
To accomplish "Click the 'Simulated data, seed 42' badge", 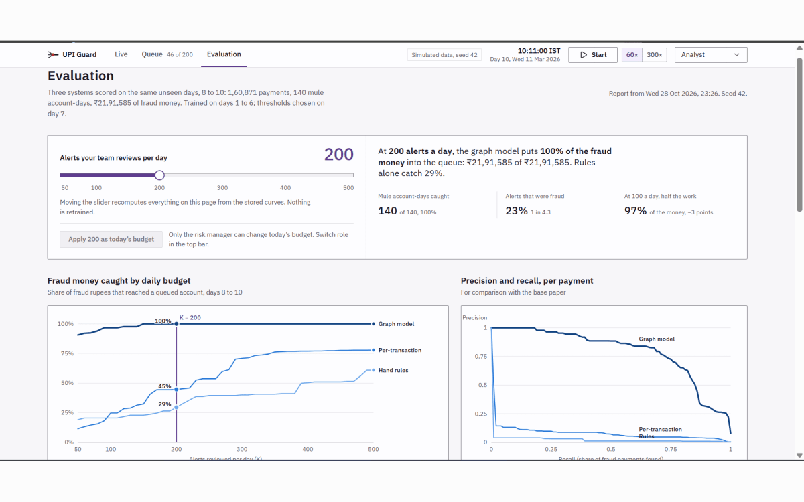I will [x=445, y=55].
